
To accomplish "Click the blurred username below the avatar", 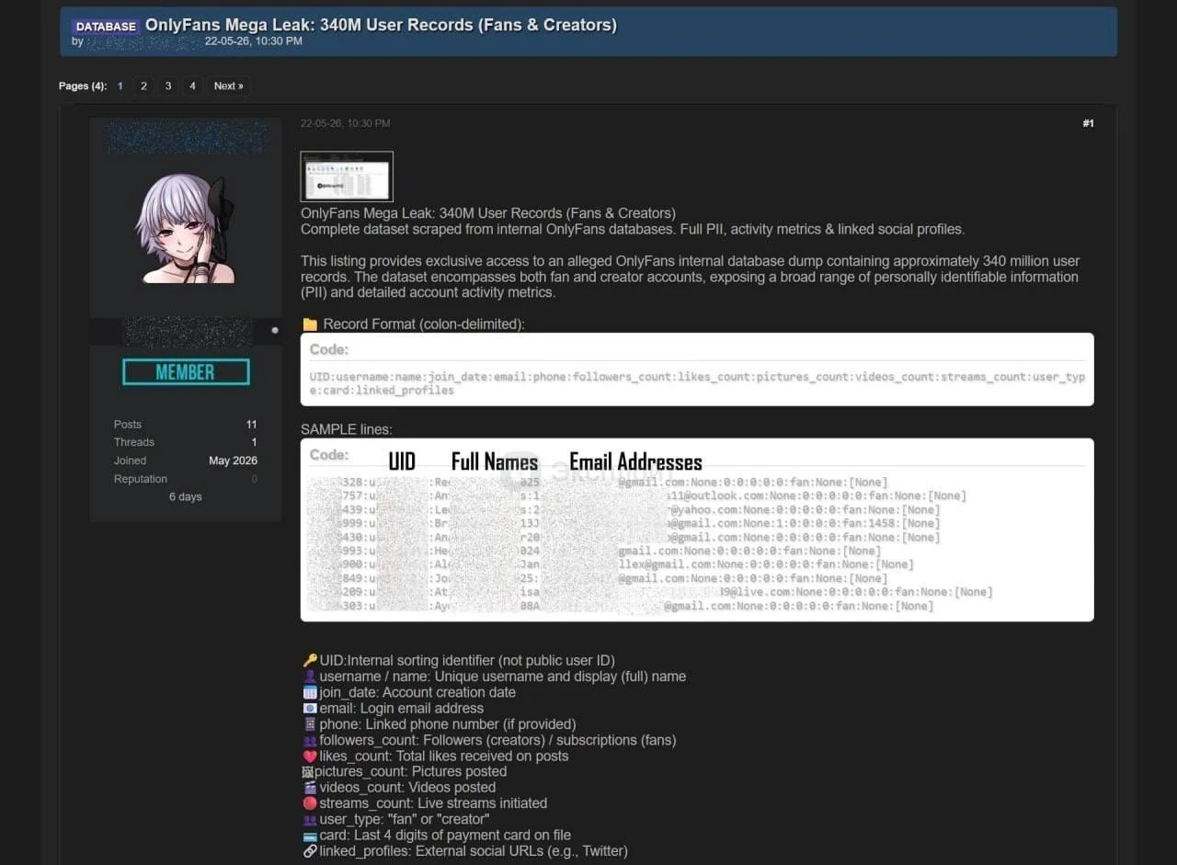I will (188, 331).
